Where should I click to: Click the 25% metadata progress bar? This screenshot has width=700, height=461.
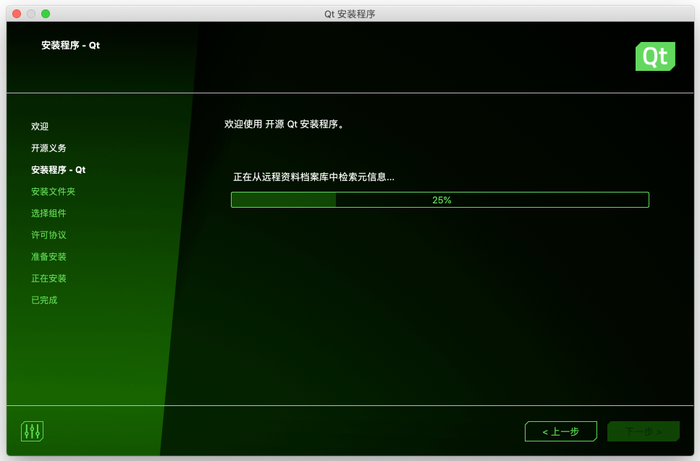(439, 200)
